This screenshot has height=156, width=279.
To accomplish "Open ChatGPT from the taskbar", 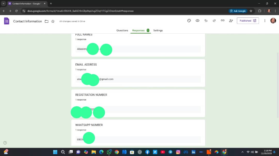I will (139, 152).
